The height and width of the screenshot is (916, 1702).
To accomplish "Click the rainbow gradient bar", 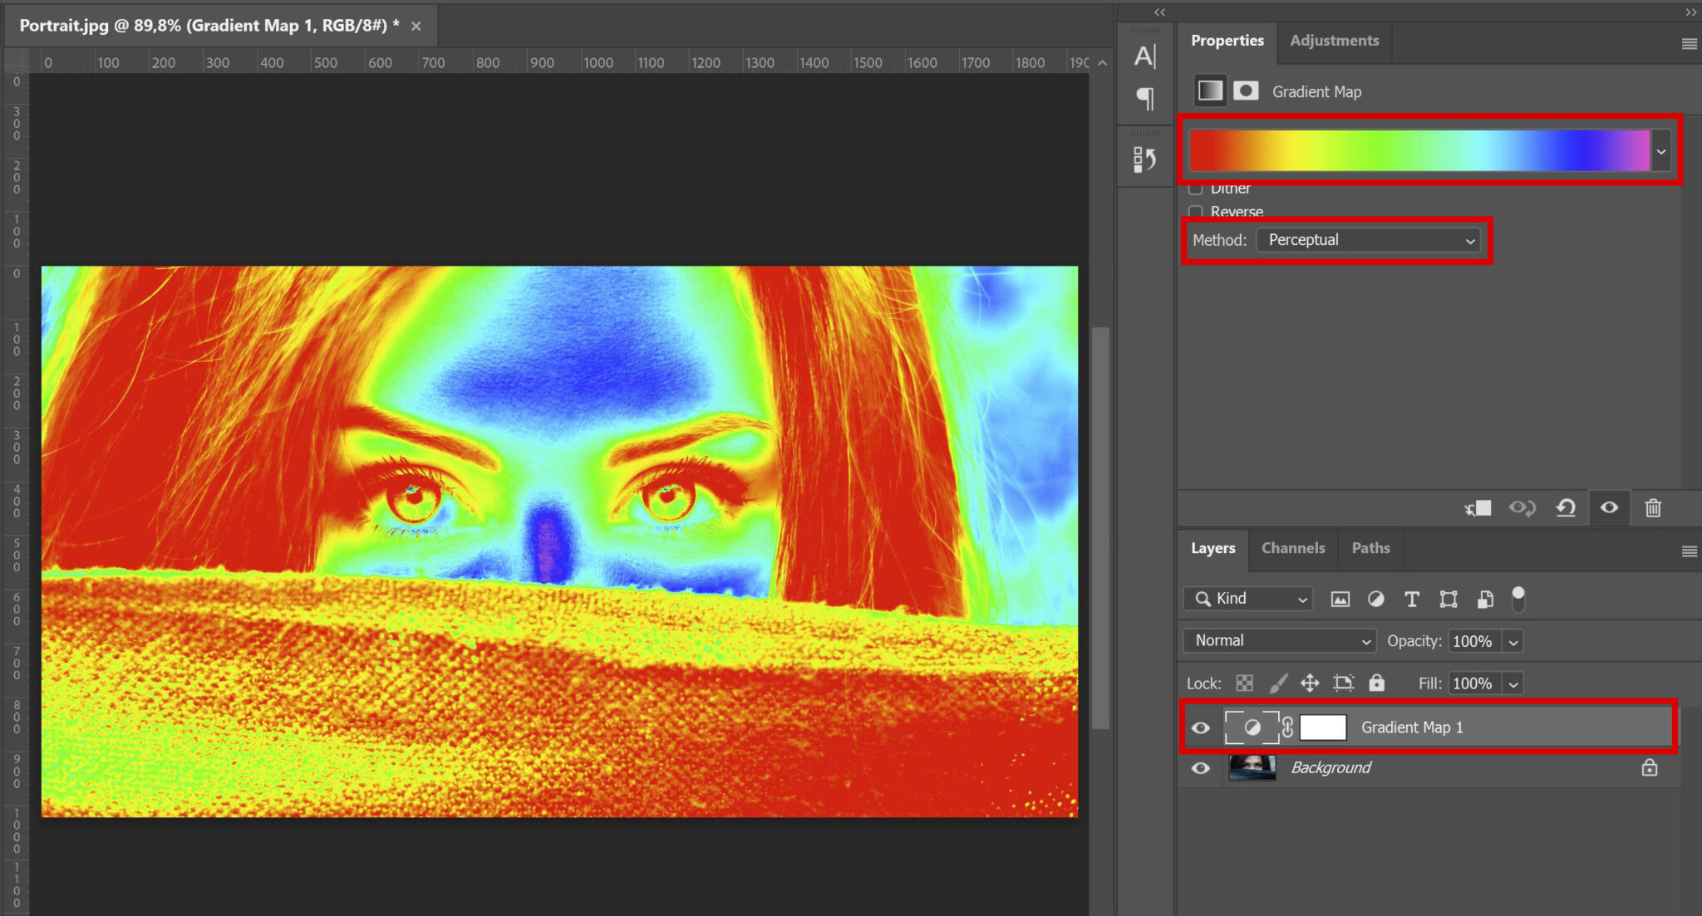I will pyautogui.click(x=1413, y=150).
